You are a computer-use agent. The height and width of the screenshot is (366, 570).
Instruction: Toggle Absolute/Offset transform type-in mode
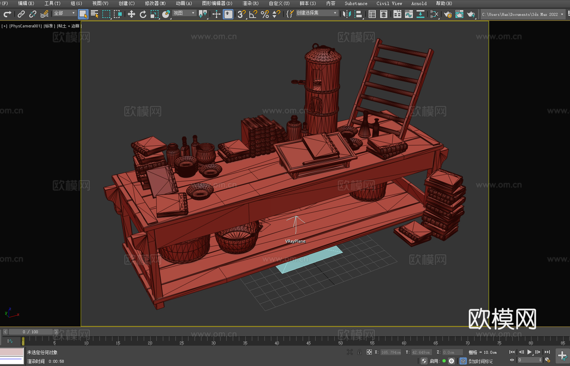tap(369, 352)
